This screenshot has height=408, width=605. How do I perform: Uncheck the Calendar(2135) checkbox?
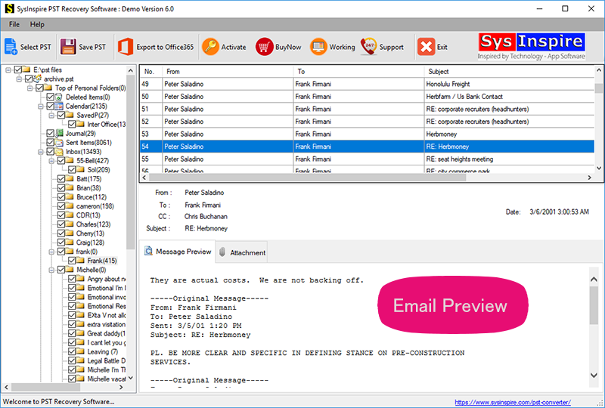click(x=50, y=106)
